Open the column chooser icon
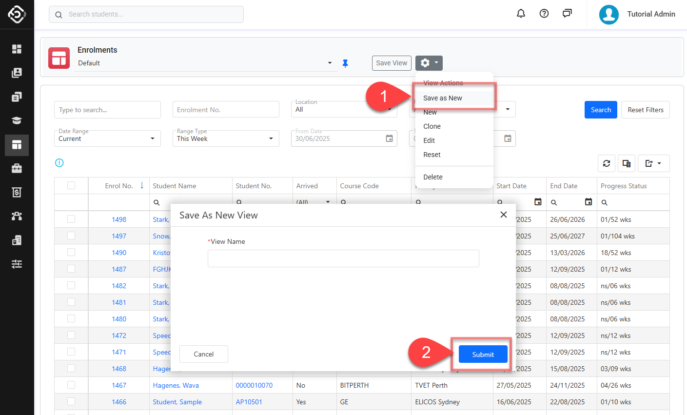The image size is (687, 415). 627,163
